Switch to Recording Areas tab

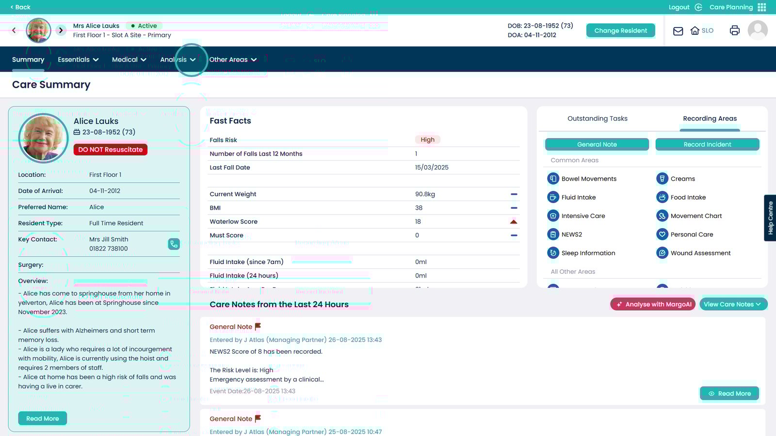click(x=710, y=119)
